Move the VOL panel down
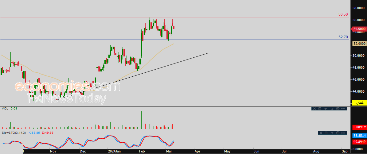This screenshot has width=367, height=154. (332, 109)
